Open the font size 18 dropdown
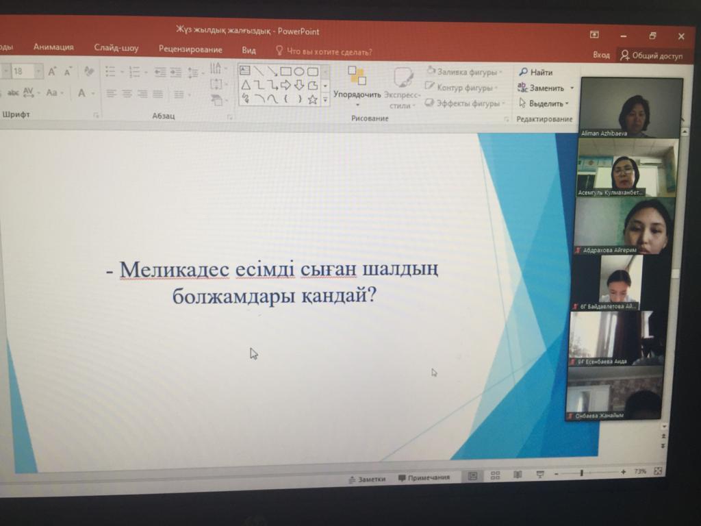The image size is (701, 526). (39, 71)
